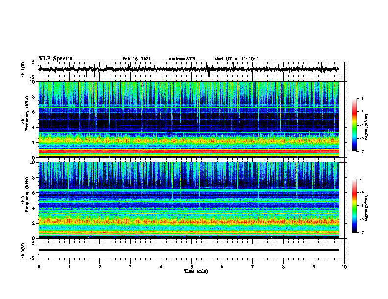Image resolution: width=388 pixels, height=299 pixels.
Task: Click the ch.2 spectrogram color bar
Action: click(354, 206)
